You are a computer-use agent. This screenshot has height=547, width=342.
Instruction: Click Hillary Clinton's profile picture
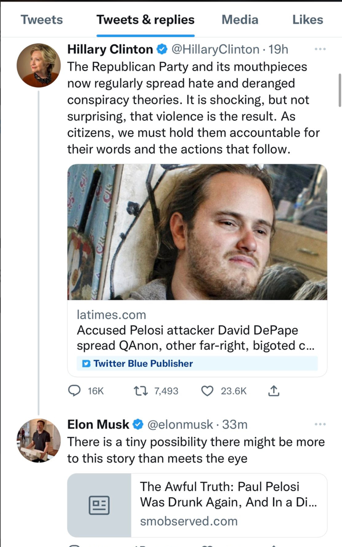(x=39, y=65)
